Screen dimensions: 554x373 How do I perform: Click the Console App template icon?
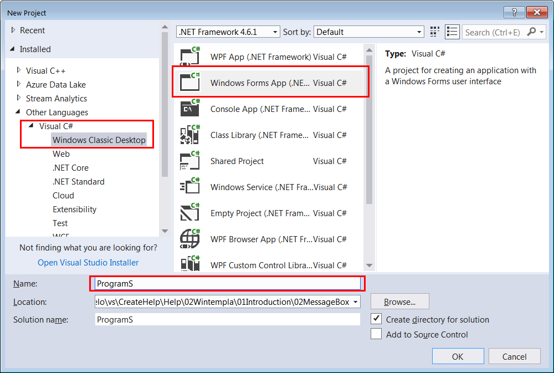[190, 108]
